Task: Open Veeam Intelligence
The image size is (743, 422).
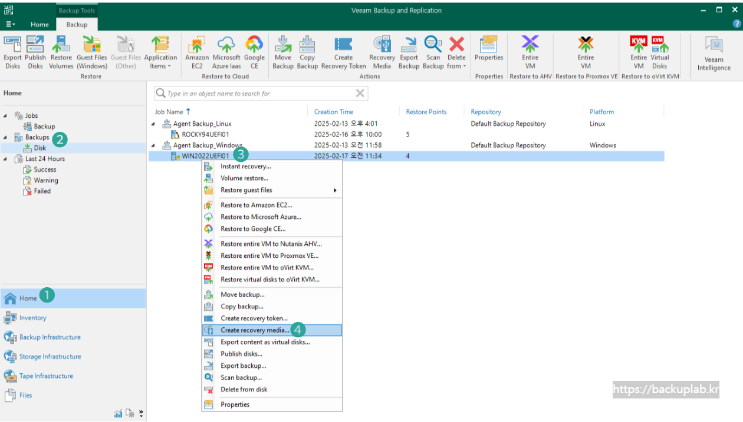Action: point(714,54)
